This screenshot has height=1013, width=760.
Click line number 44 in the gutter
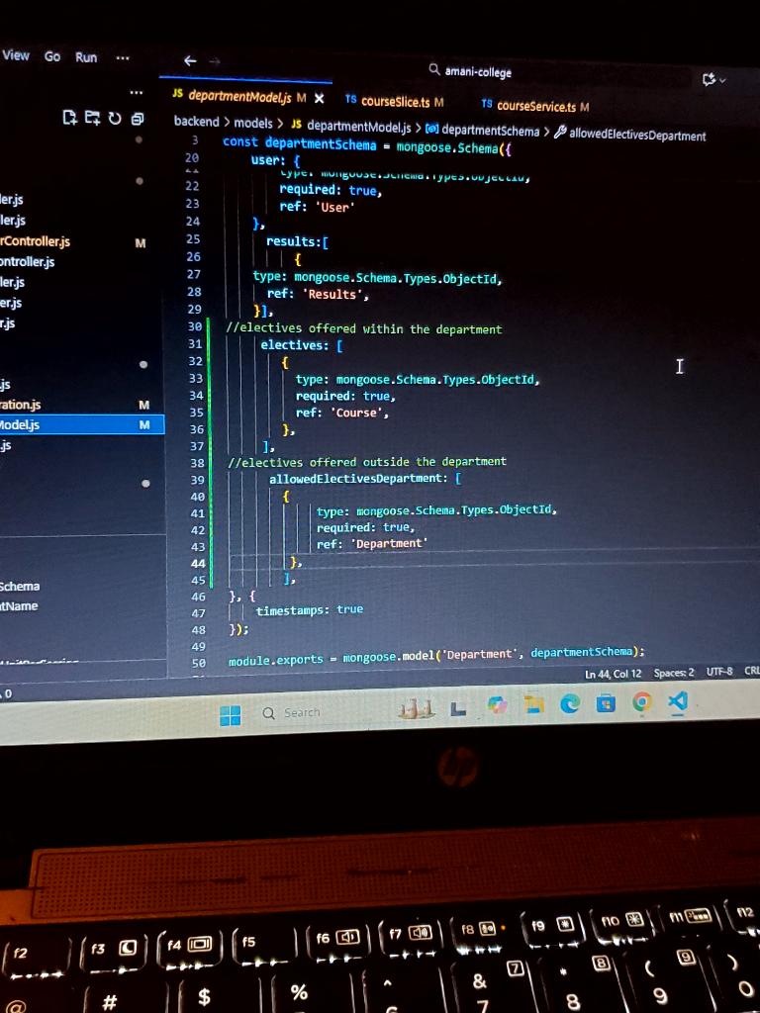click(x=198, y=563)
